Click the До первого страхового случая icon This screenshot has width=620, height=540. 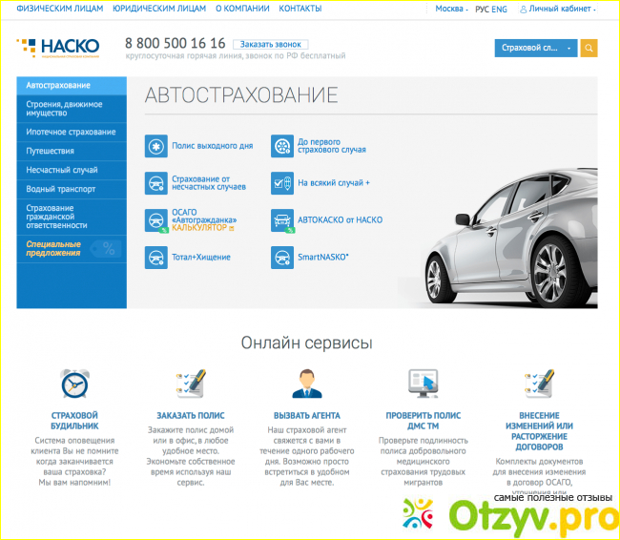pos(281,146)
